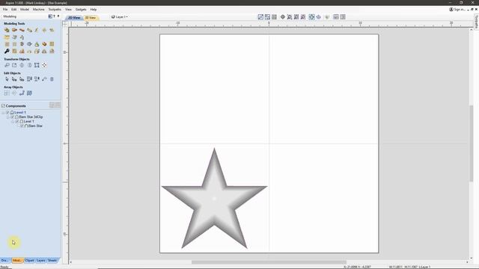This screenshot has width=479, height=269.
Task: Click the Components section header icon
Action: 3,106
